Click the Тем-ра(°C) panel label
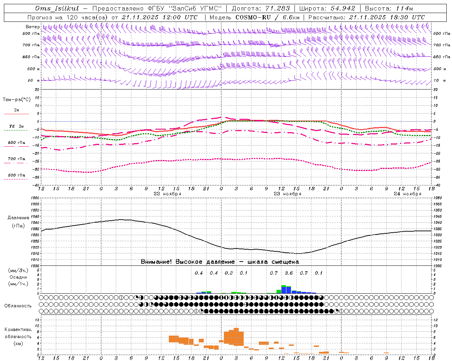Image resolution: width=452 pixels, height=361 pixels. (17, 100)
